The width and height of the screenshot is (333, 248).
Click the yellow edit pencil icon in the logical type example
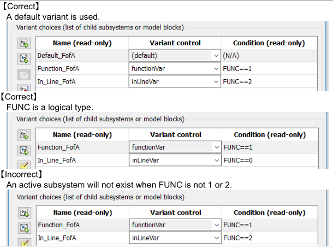[25, 164]
